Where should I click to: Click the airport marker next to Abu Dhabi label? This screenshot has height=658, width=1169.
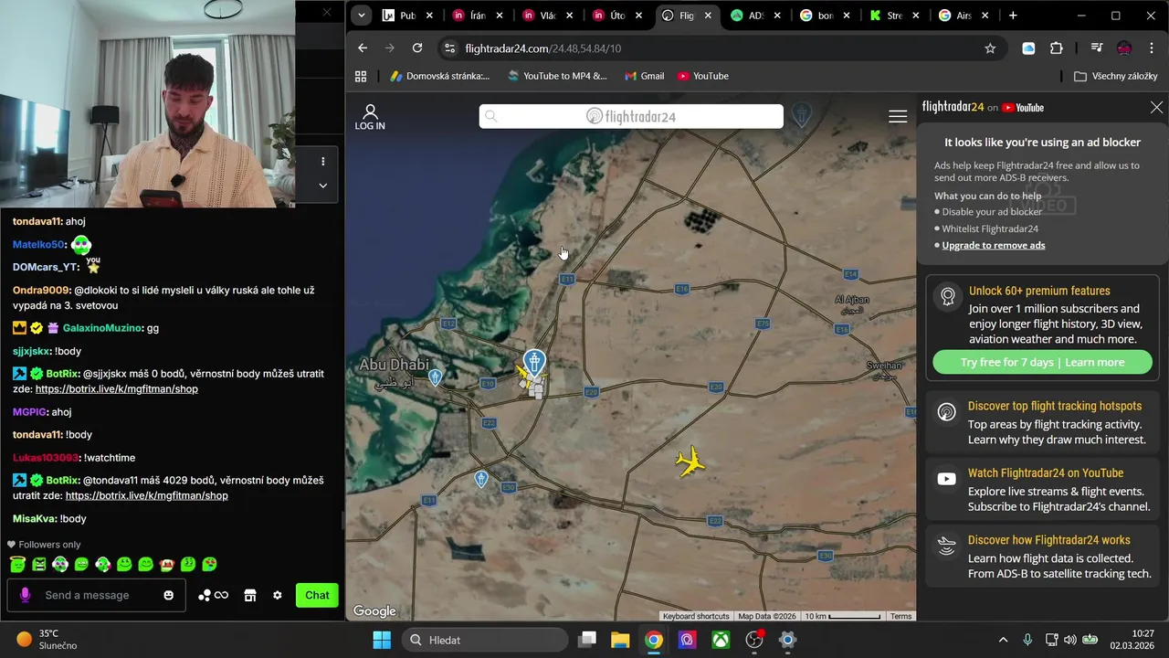coord(436,377)
